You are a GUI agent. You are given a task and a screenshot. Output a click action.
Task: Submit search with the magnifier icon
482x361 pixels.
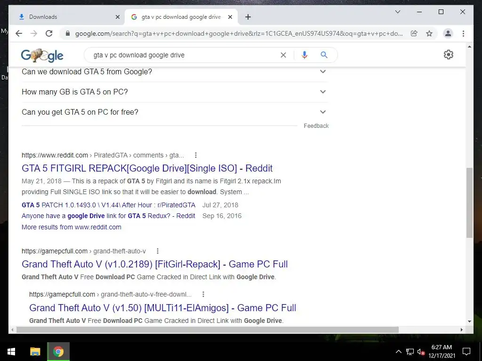(x=324, y=55)
